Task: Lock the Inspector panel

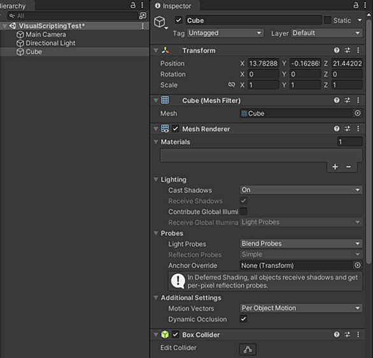Action: tap(356, 5)
